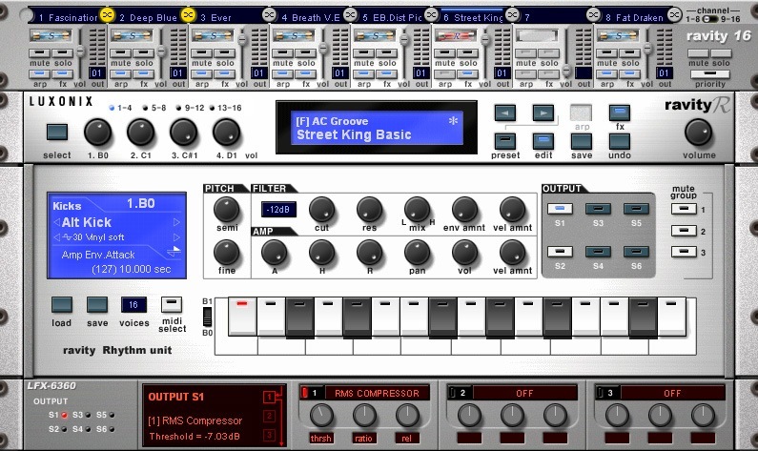
Task: Click the S module badge on channel 1 Fascination
Action: tap(51, 36)
